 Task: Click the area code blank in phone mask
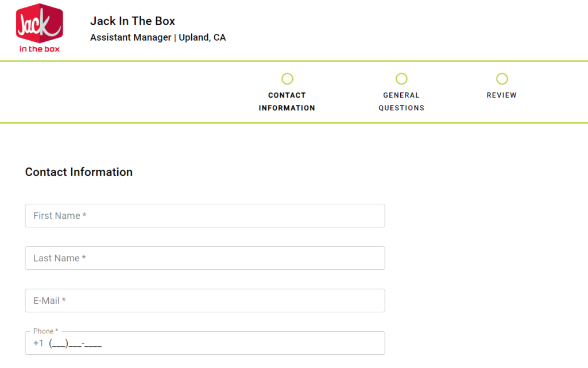(59, 344)
